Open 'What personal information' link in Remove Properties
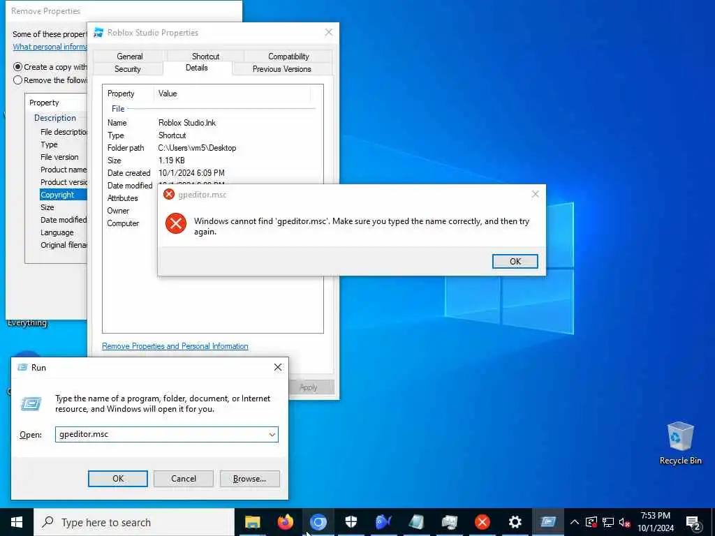715x536 pixels. 50,47
